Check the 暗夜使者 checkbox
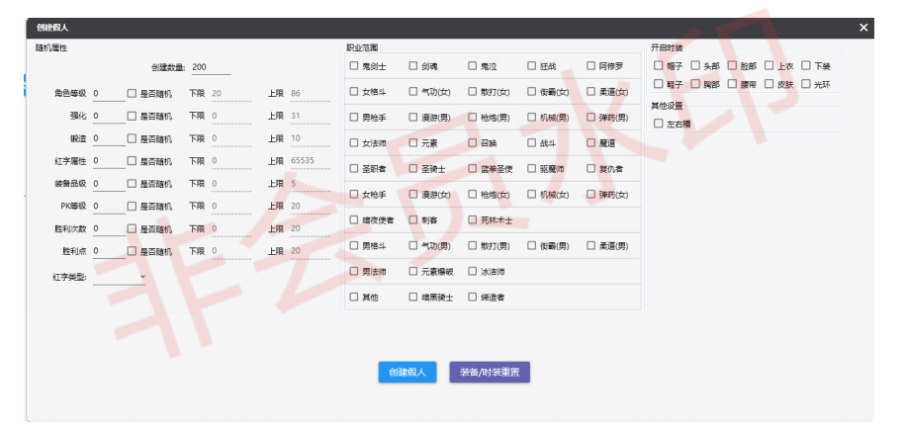The image size is (904, 430). coord(354,219)
